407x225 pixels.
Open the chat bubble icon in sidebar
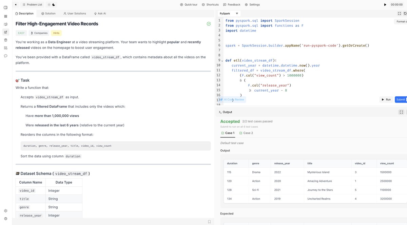(x=5, y=56)
